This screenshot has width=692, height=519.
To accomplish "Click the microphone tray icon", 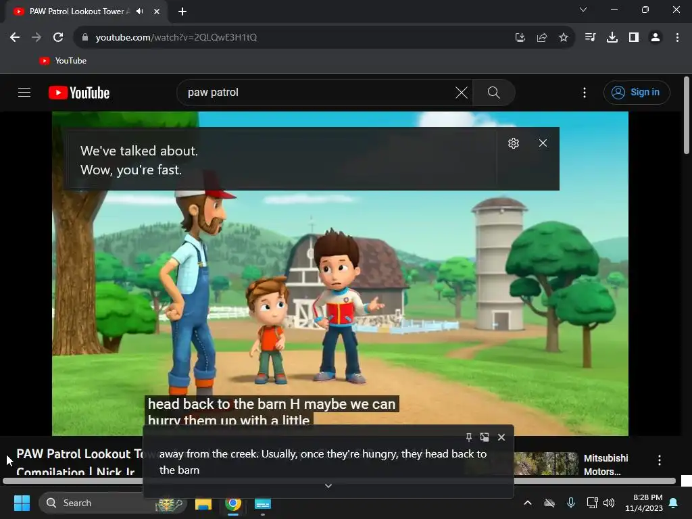I will click(x=570, y=503).
